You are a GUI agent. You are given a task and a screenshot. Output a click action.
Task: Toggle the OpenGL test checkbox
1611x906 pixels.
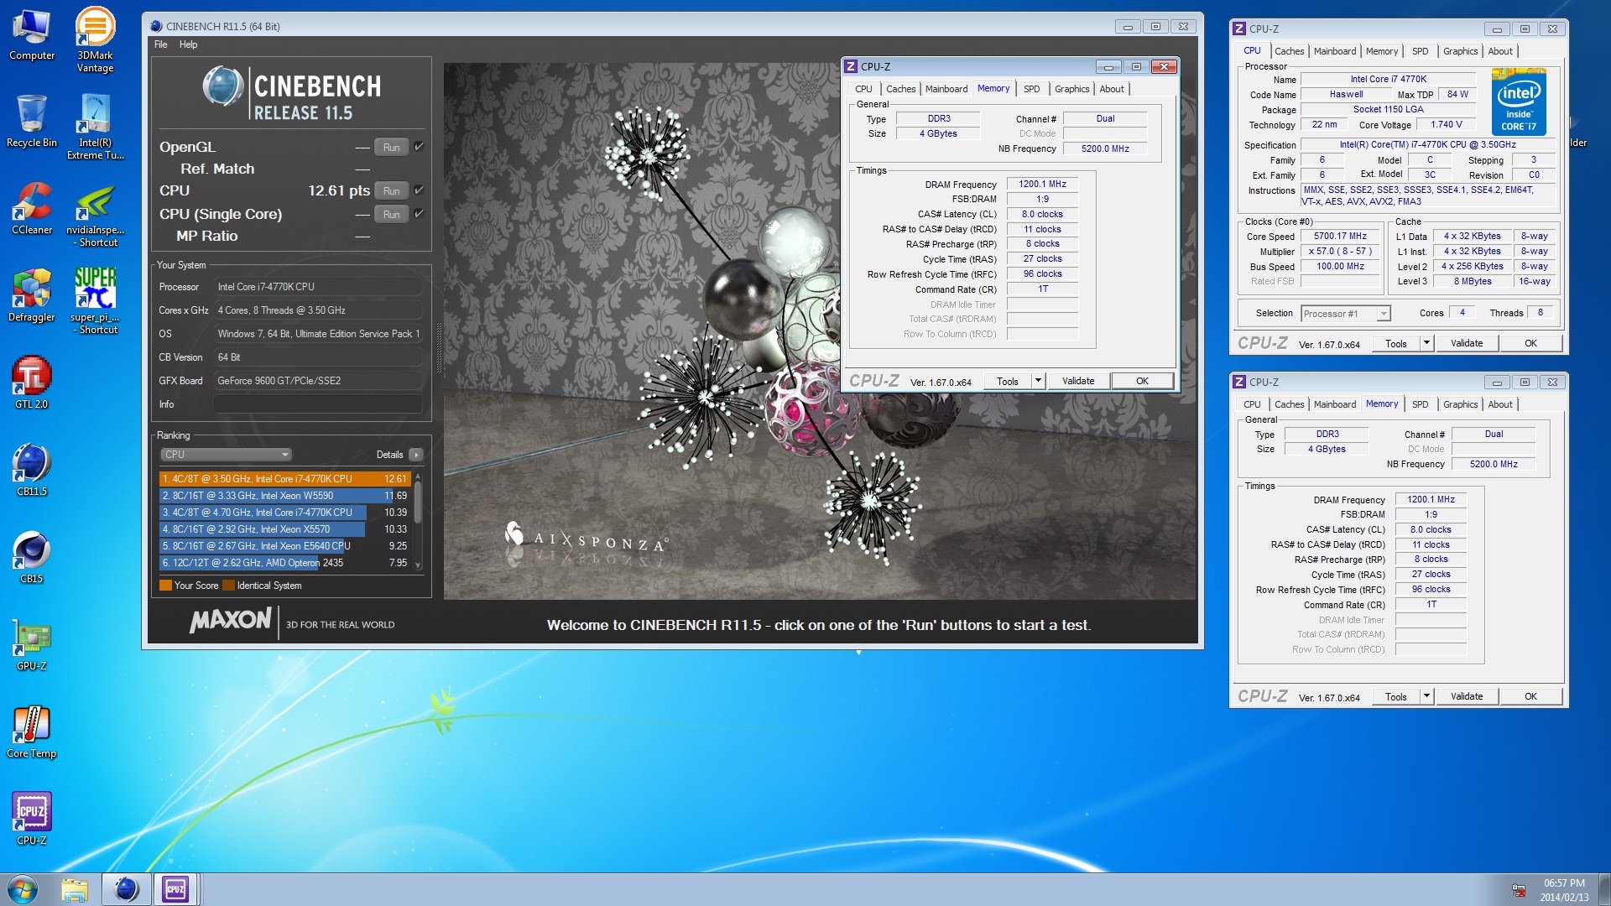pos(419,147)
